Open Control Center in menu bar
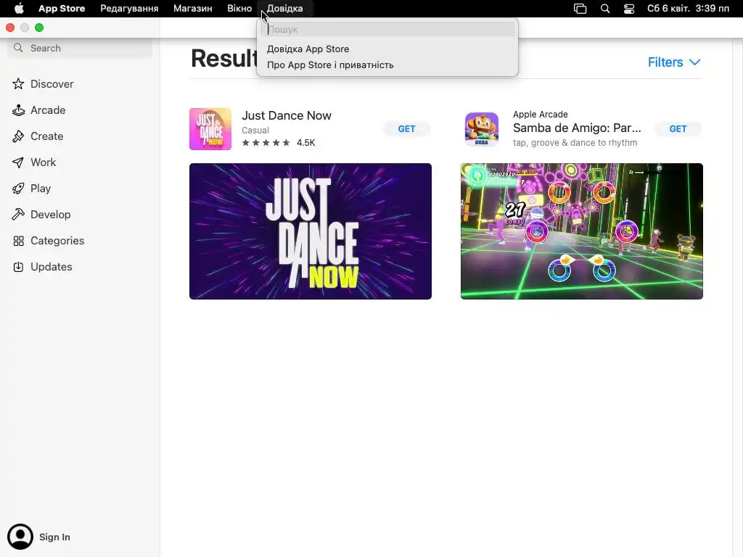The height and width of the screenshot is (557, 743). click(x=629, y=9)
